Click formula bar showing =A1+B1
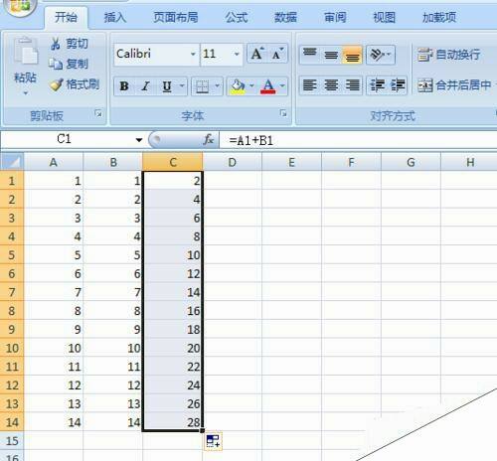The height and width of the screenshot is (461, 497). (359, 140)
